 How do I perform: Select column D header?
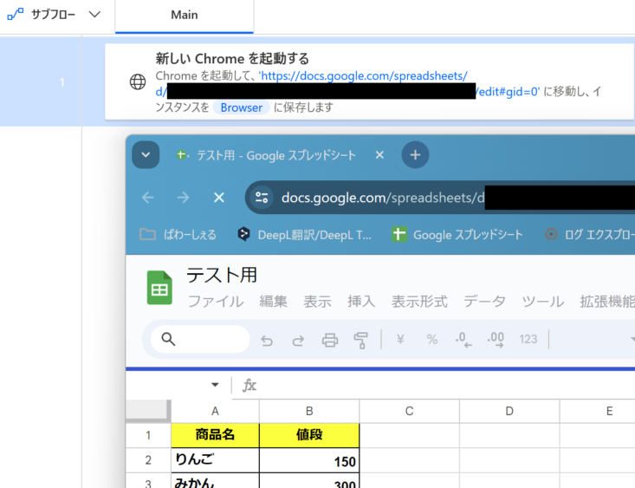(509, 411)
